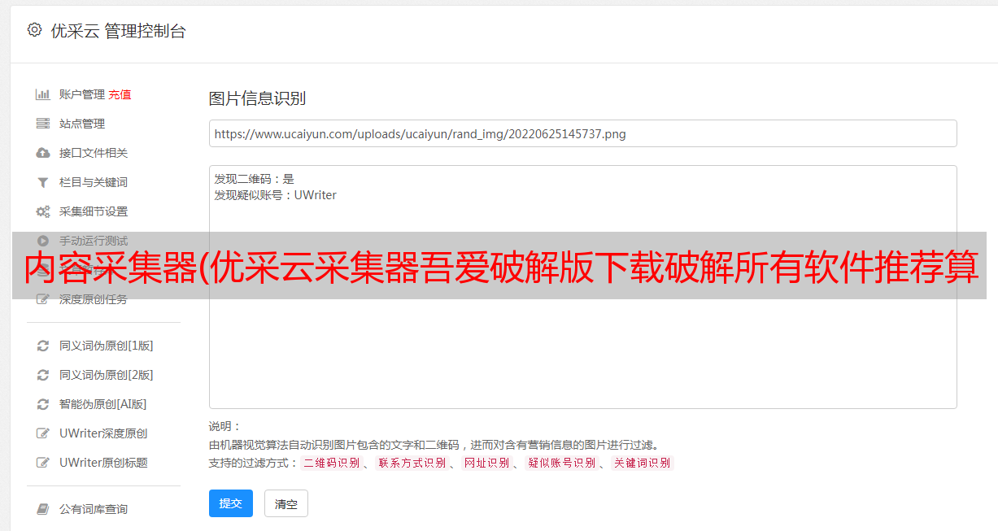
Task: Open 同义词伪原创[1版] menu item
Action: (x=107, y=346)
